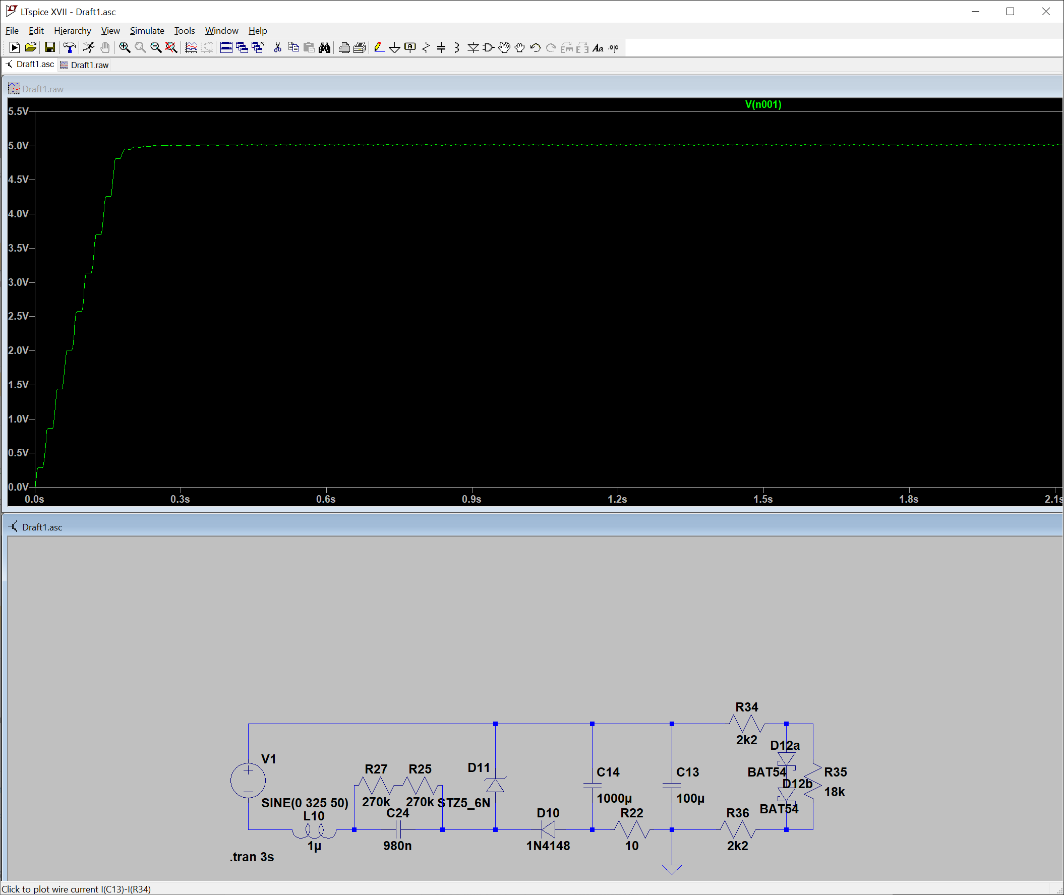
Task: Open the Hierarchy menu
Action: pyautogui.click(x=72, y=30)
